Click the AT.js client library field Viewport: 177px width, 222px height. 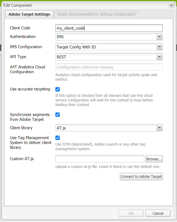pyautogui.click(x=106, y=128)
